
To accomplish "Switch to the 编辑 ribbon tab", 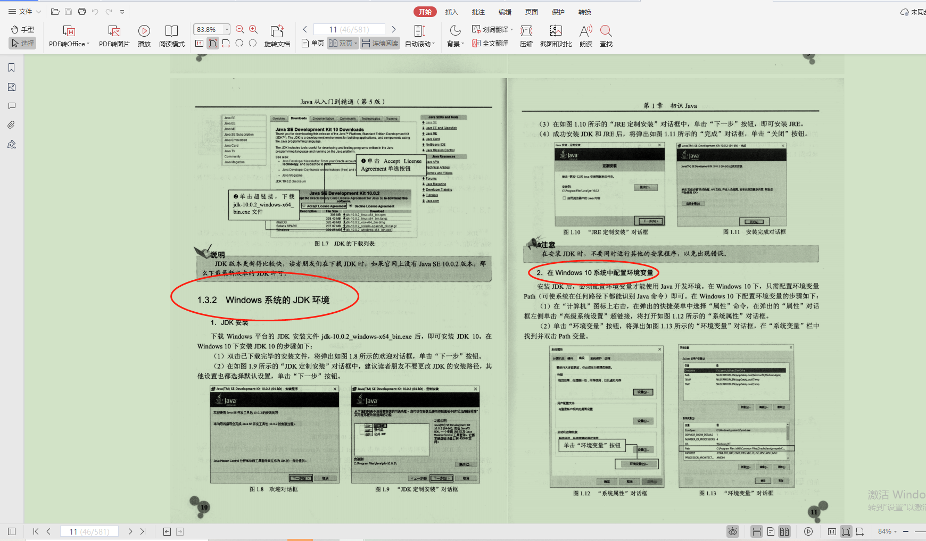I will 505,12.
